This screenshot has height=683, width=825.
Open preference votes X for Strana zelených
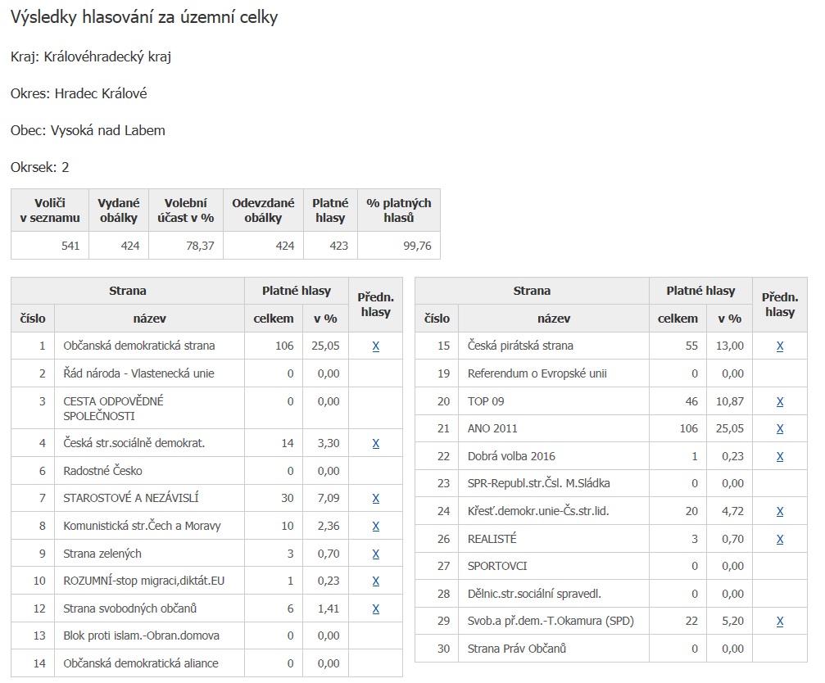[x=376, y=554]
